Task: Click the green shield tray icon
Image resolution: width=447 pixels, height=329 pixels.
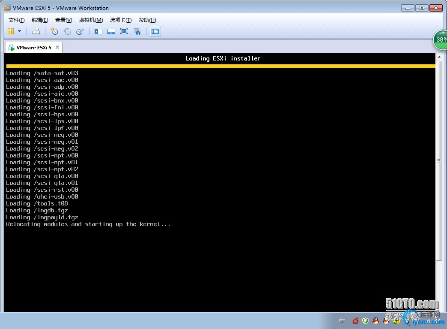Action: coord(365,320)
